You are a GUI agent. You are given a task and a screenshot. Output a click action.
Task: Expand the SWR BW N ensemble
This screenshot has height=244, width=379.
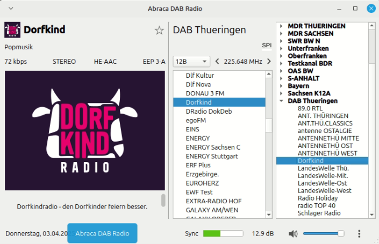click(282, 41)
